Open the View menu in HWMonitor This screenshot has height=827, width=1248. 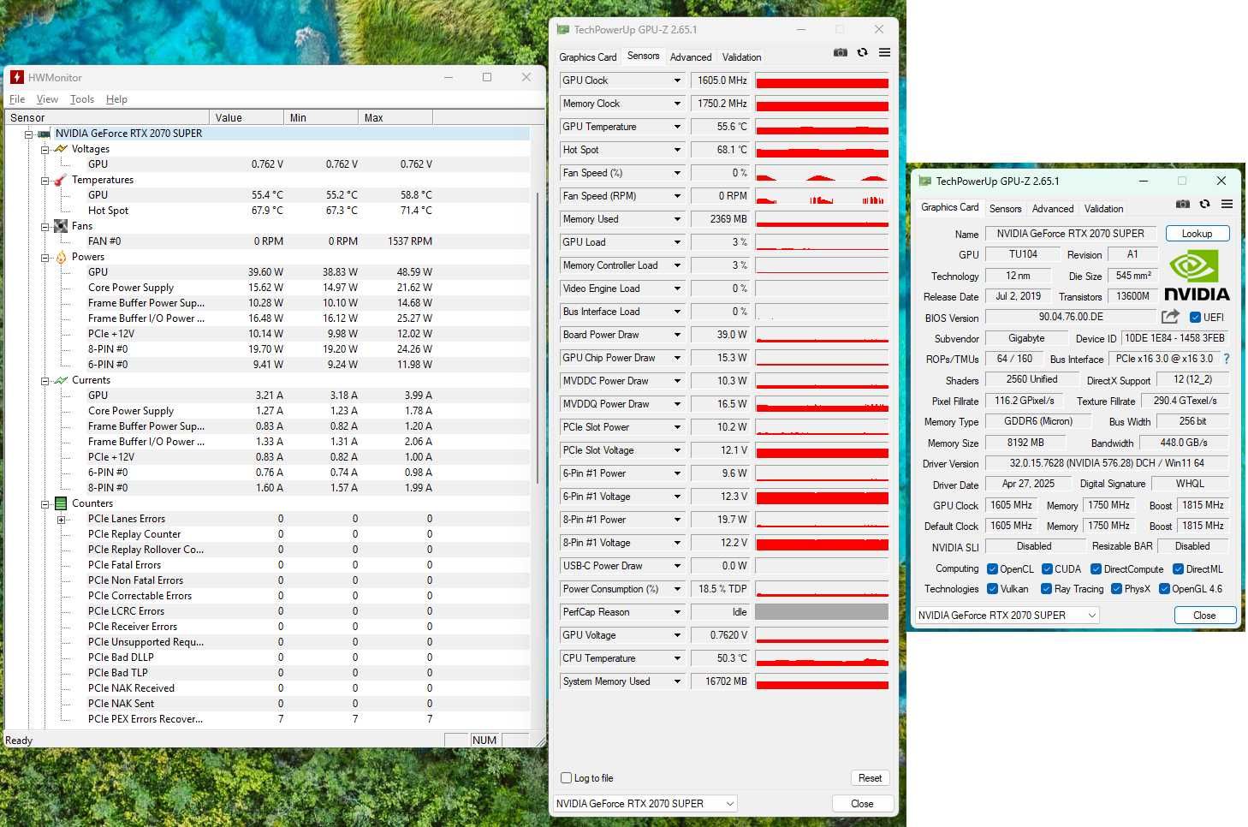click(x=47, y=99)
